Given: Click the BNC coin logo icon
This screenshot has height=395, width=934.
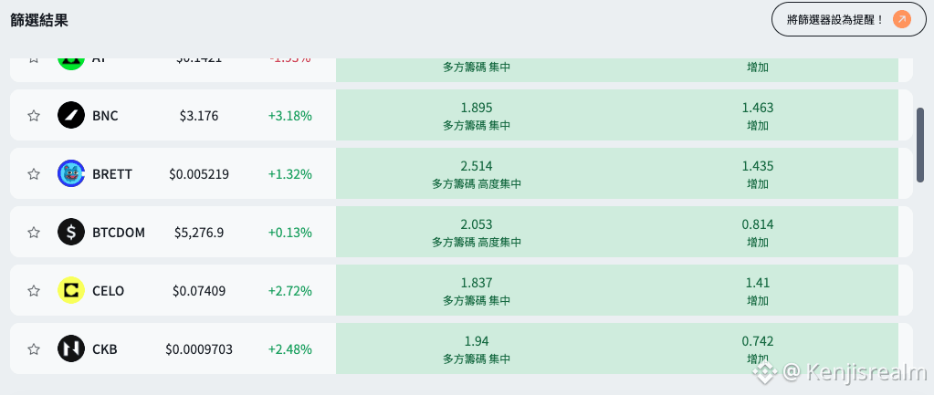Looking at the screenshot, I should 71,115.
